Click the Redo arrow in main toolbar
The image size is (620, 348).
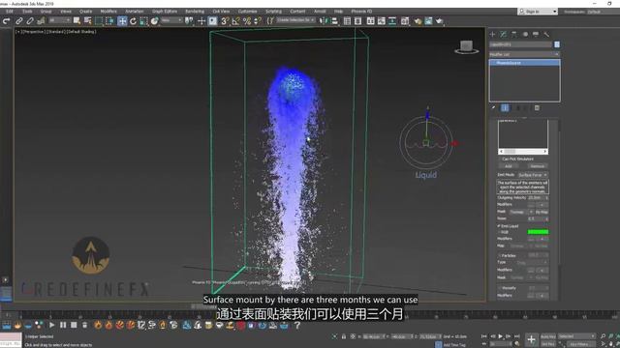coord(7,21)
